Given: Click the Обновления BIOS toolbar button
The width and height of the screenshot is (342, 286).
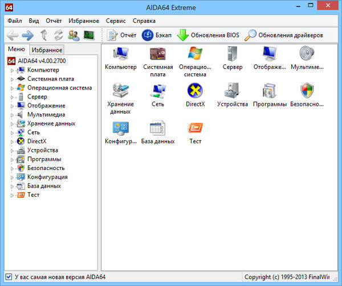Looking at the screenshot, I should point(207,35).
